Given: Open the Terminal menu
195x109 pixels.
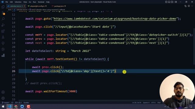Looking at the screenshot, I should [41, 2].
